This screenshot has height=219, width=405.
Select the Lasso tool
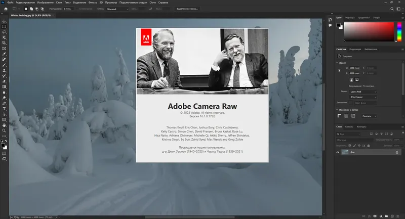pos(4,32)
